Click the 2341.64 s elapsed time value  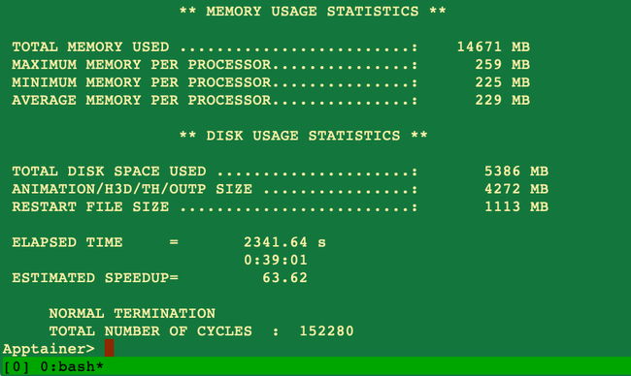coord(284,242)
